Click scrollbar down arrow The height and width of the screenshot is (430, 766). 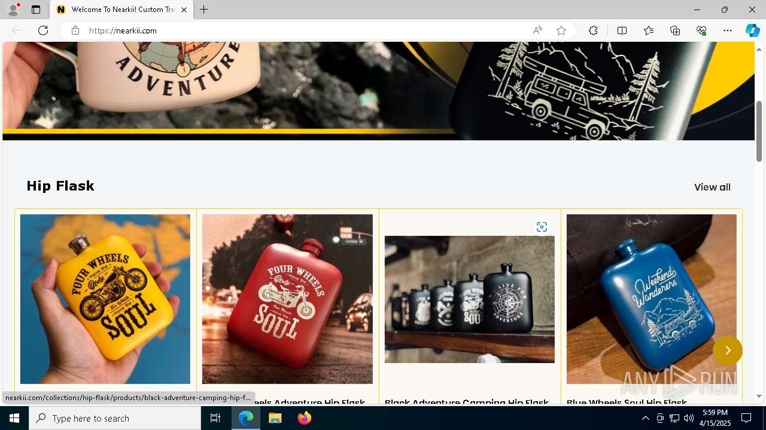(759, 396)
